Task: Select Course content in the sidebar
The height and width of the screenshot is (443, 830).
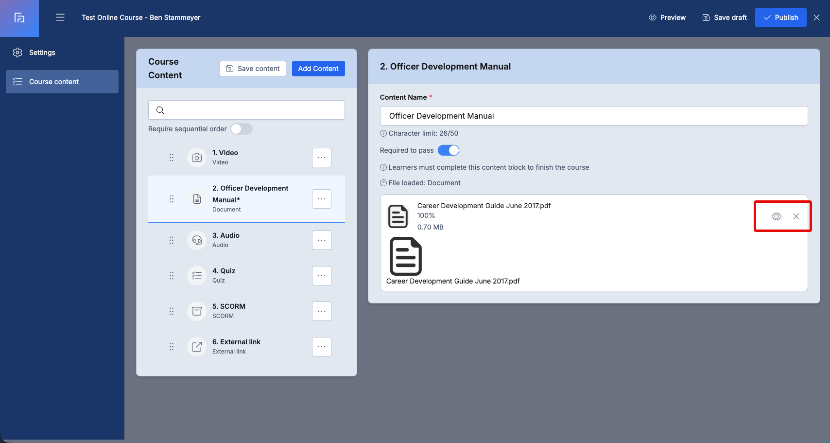Action: [x=62, y=82]
